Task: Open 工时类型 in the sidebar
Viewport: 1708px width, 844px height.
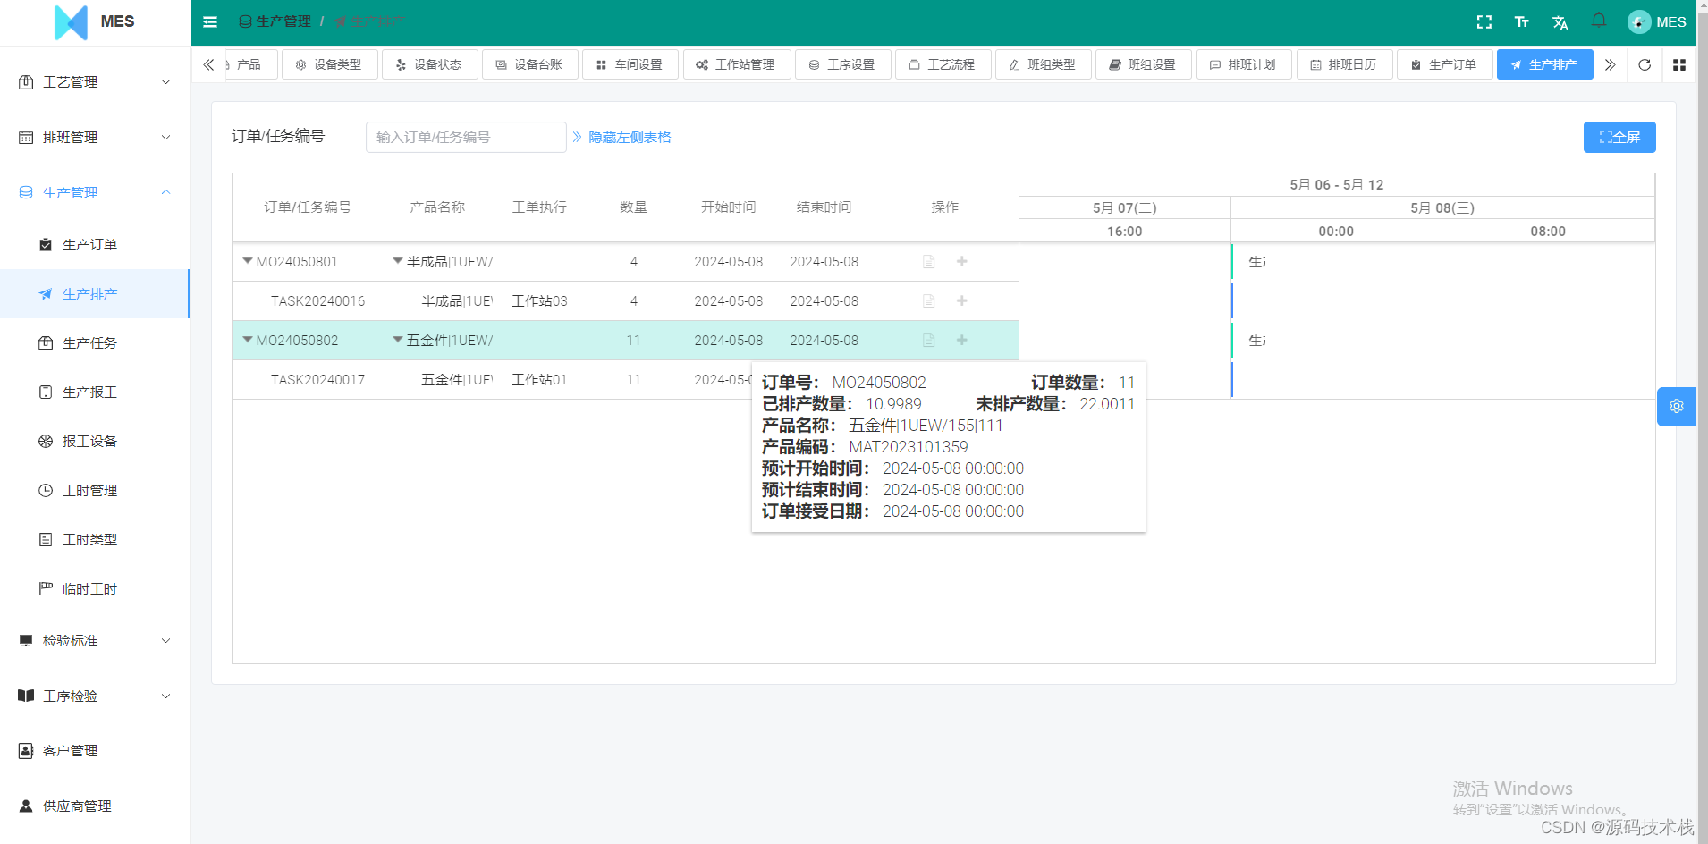Action: pos(95,540)
